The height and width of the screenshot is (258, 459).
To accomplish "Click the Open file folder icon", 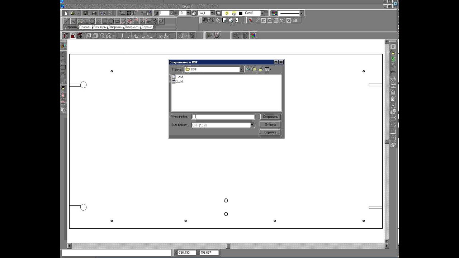I will coord(74,13).
